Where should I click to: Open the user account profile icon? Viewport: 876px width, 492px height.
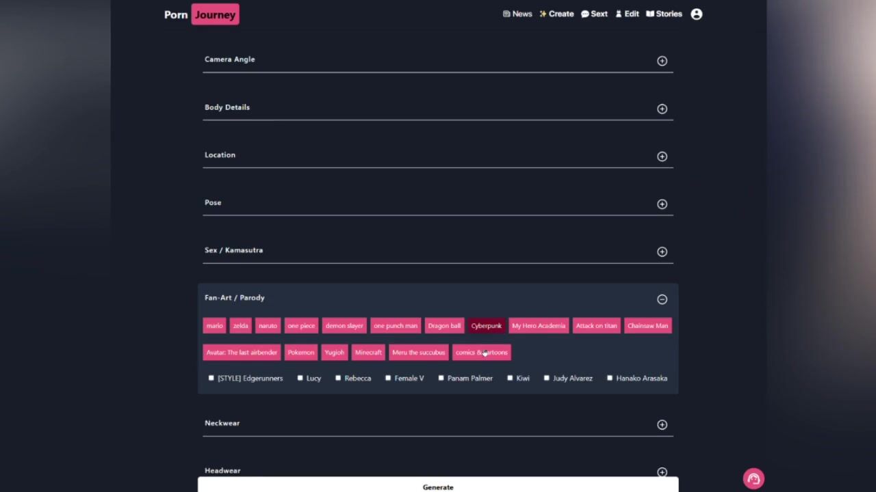tap(696, 14)
